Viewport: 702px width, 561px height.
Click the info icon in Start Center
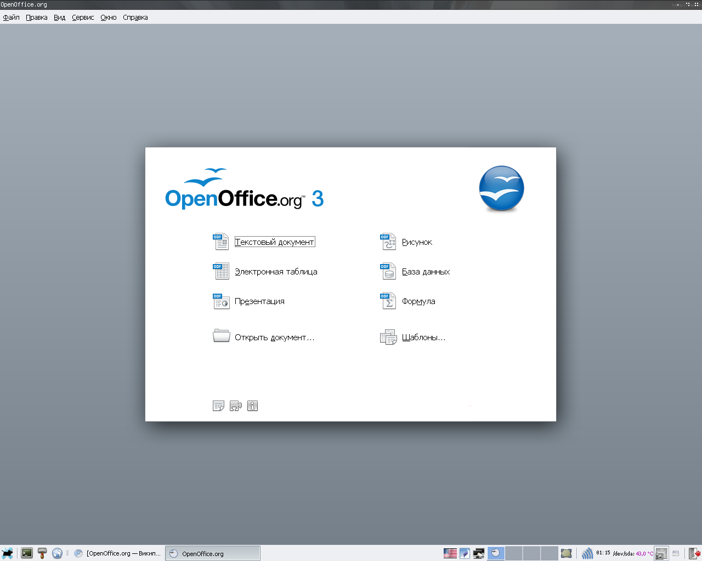click(x=252, y=406)
